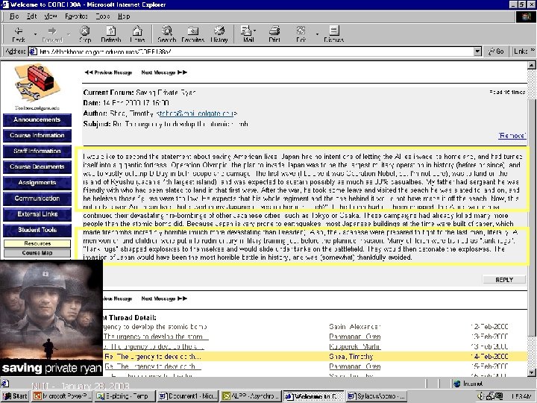Image resolution: width=537 pixels, height=403 pixels.
Task: Click the toolbox logo image
Action: point(37,82)
